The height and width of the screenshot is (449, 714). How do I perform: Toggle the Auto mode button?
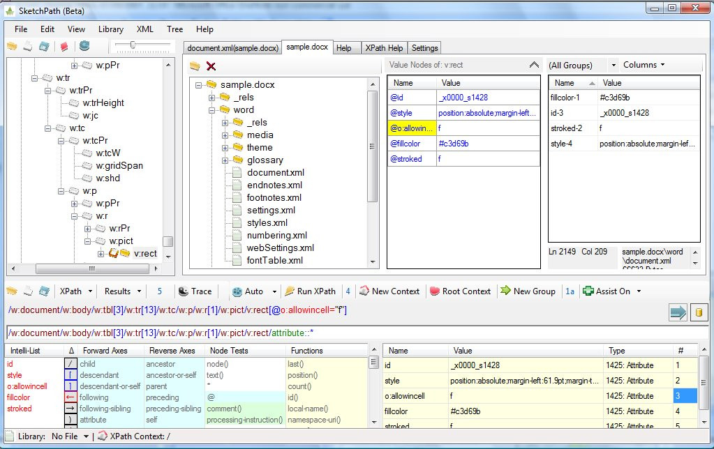(x=248, y=291)
